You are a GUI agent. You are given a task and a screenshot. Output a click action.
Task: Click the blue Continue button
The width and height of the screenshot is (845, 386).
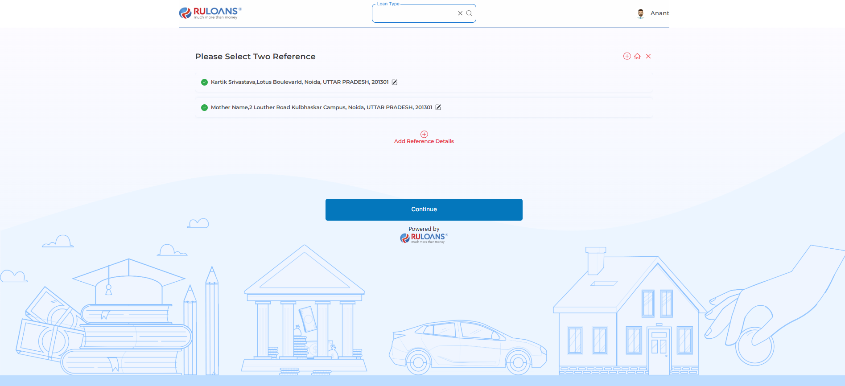click(x=424, y=209)
